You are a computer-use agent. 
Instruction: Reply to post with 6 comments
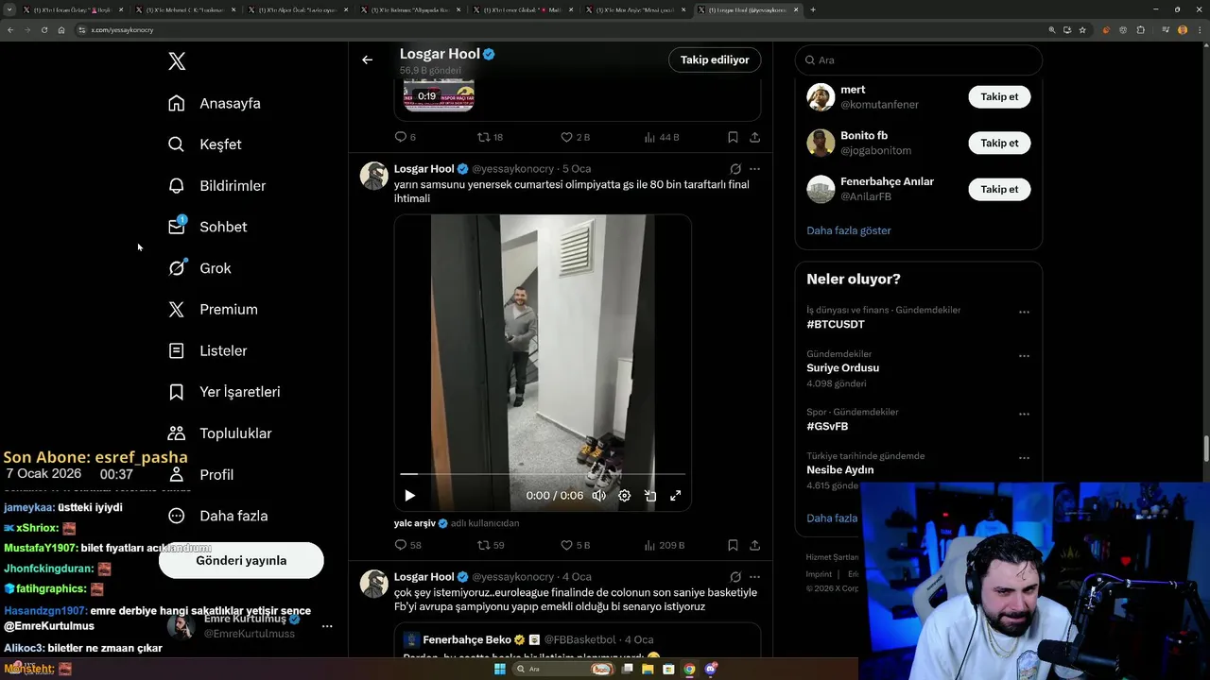pyautogui.click(x=405, y=137)
